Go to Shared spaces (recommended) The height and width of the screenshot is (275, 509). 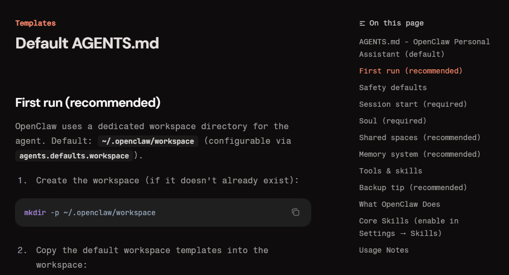(420, 137)
